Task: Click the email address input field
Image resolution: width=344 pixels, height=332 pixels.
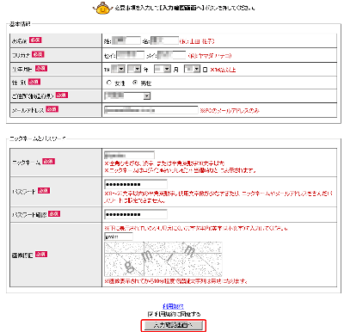Action: pos(151,110)
